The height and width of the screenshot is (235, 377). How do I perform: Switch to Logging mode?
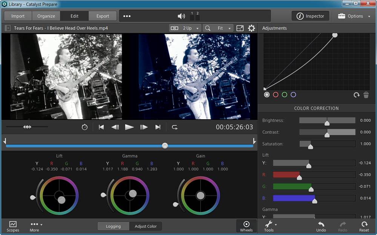click(x=113, y=226)
